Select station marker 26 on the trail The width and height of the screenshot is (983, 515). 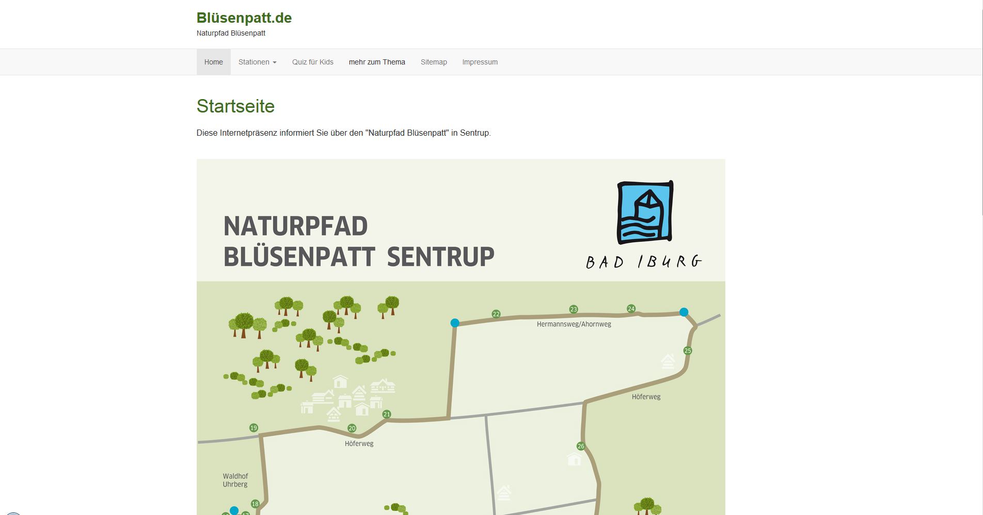click(x=581, y=446)
